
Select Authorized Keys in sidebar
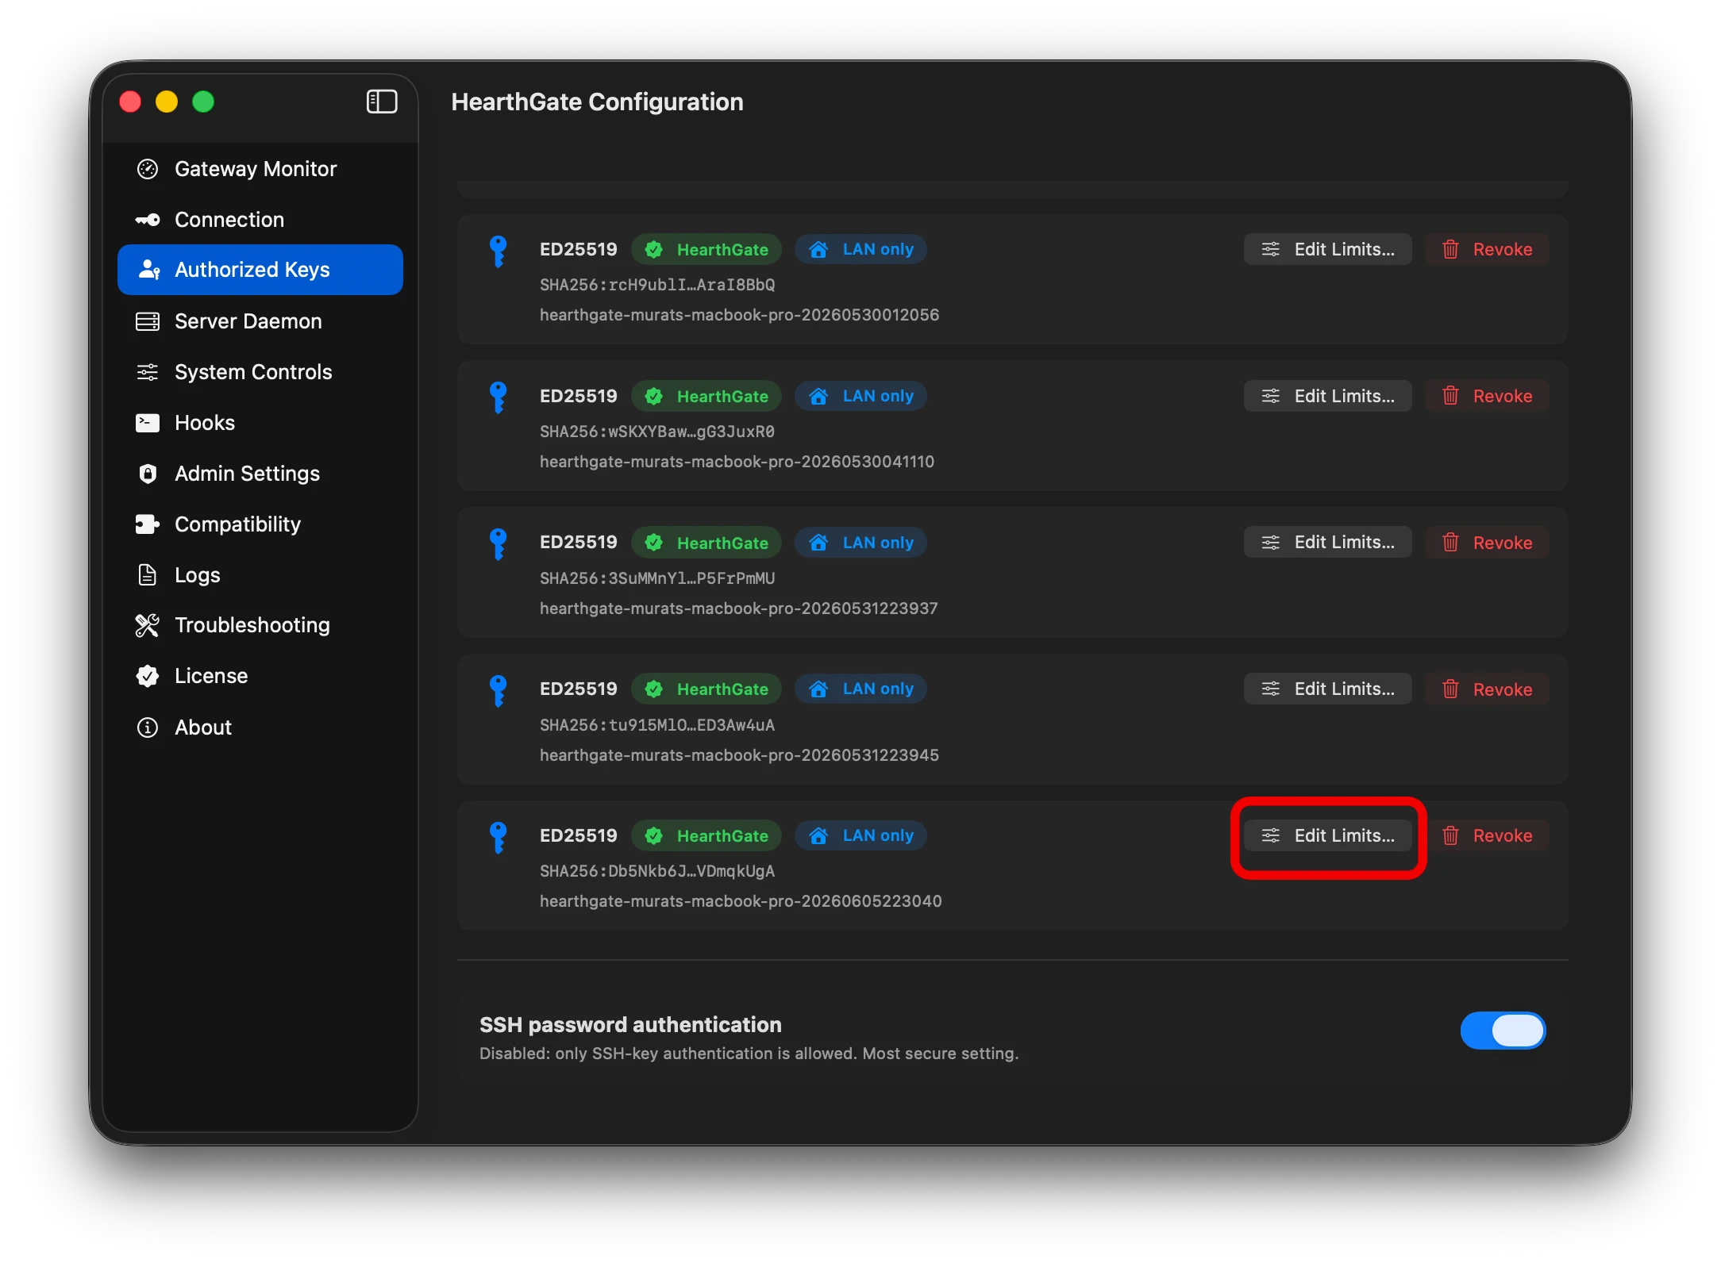[x=260, y=270]
